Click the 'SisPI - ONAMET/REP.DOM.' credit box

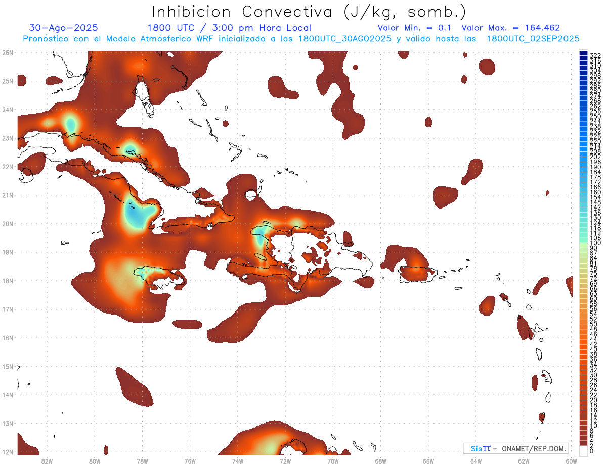(515, 448)
